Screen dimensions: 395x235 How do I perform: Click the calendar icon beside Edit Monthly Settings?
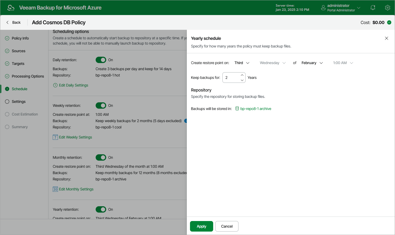coord(55,189)
